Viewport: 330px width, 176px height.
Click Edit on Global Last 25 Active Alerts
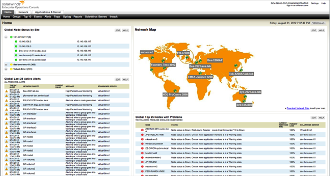click(118, 79)
